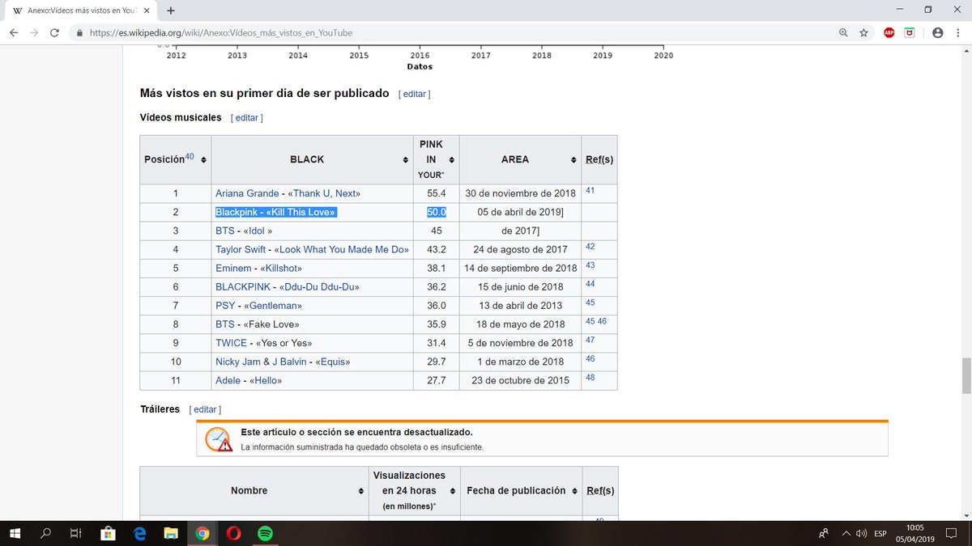Bookmark this page with the star
The width and height of the screenshot is (972, 546).
[x=863, y=33]
